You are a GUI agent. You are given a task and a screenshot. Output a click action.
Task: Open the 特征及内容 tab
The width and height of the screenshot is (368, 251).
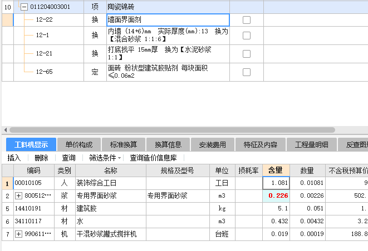(x=261, y=145)
